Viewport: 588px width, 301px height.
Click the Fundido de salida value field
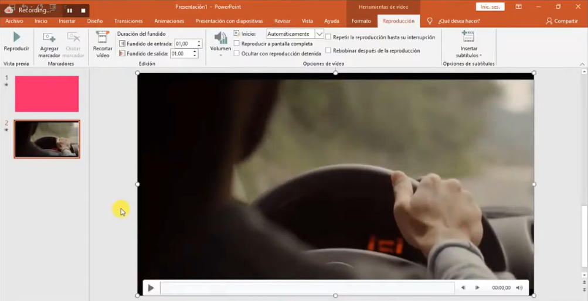pyautogui.click(x=181, y=53)
